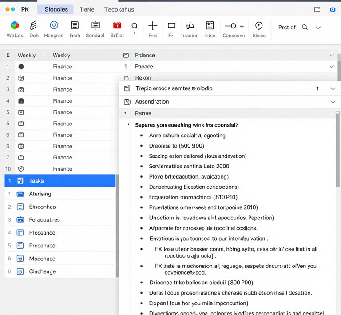Viewport: 341px width, 315px height.
Task: Collapse the Tiepio eroode semtes section
Action: 333,89
